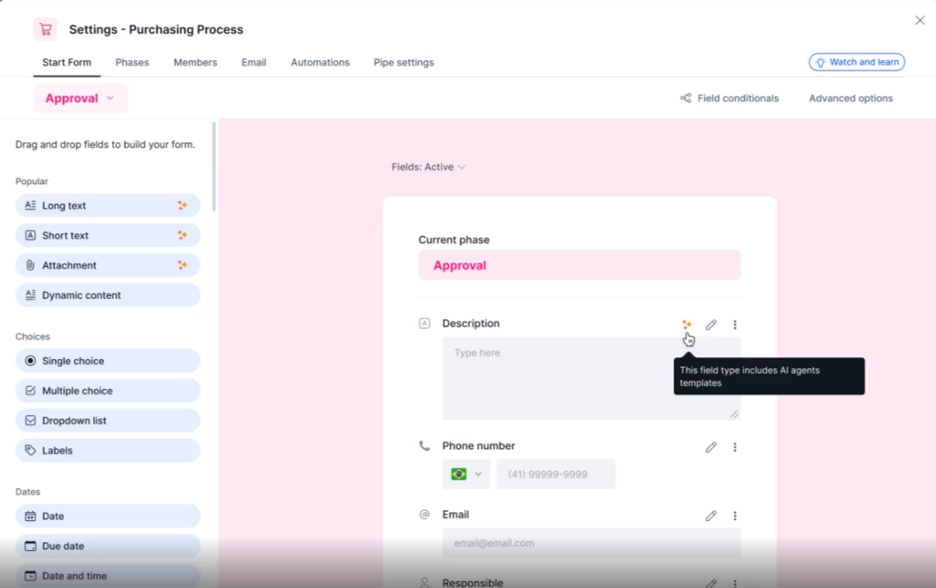Open the Members tab
Screen dimensions: 936x588
(195, 62)
